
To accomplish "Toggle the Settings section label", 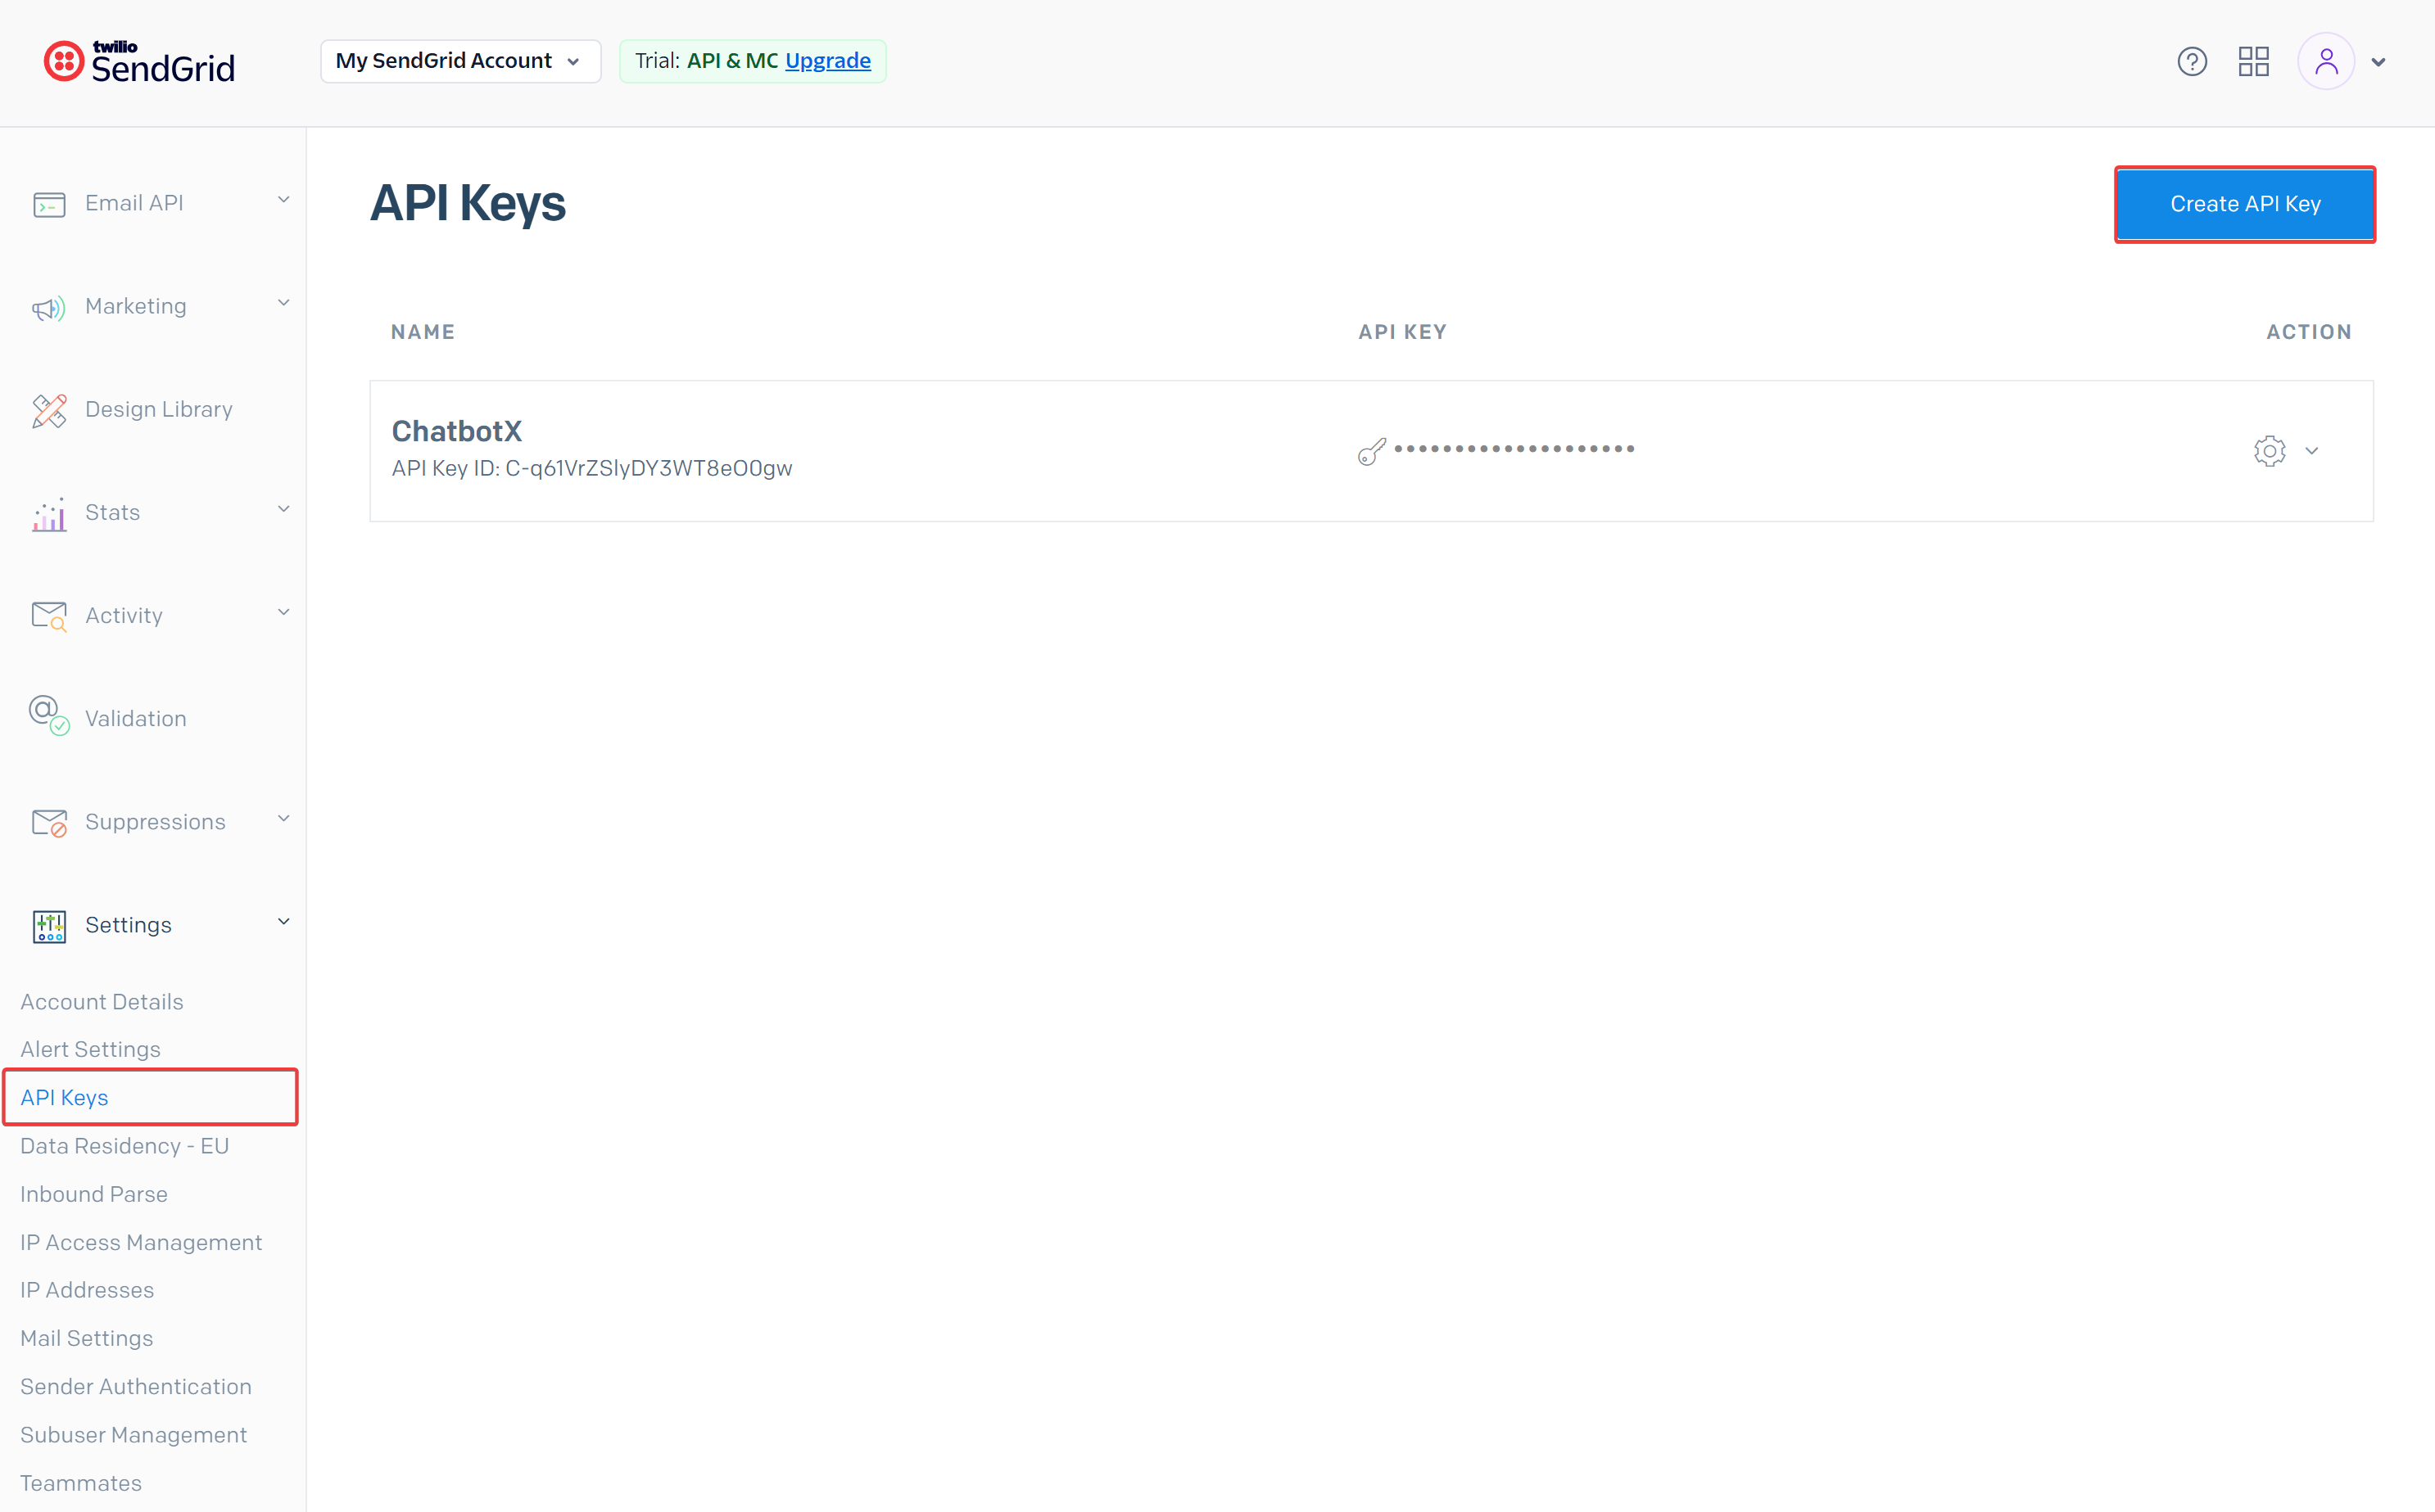I will pyautogui.click(x=128, y=924).
